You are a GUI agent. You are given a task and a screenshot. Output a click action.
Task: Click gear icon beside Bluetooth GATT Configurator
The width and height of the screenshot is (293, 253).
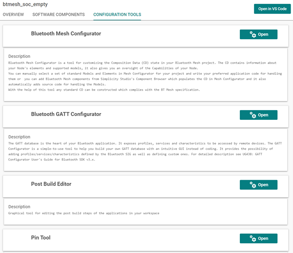(x=252, y=115)
